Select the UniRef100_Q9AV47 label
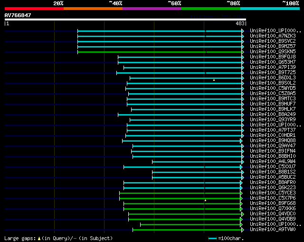 [x=273, y=146]
